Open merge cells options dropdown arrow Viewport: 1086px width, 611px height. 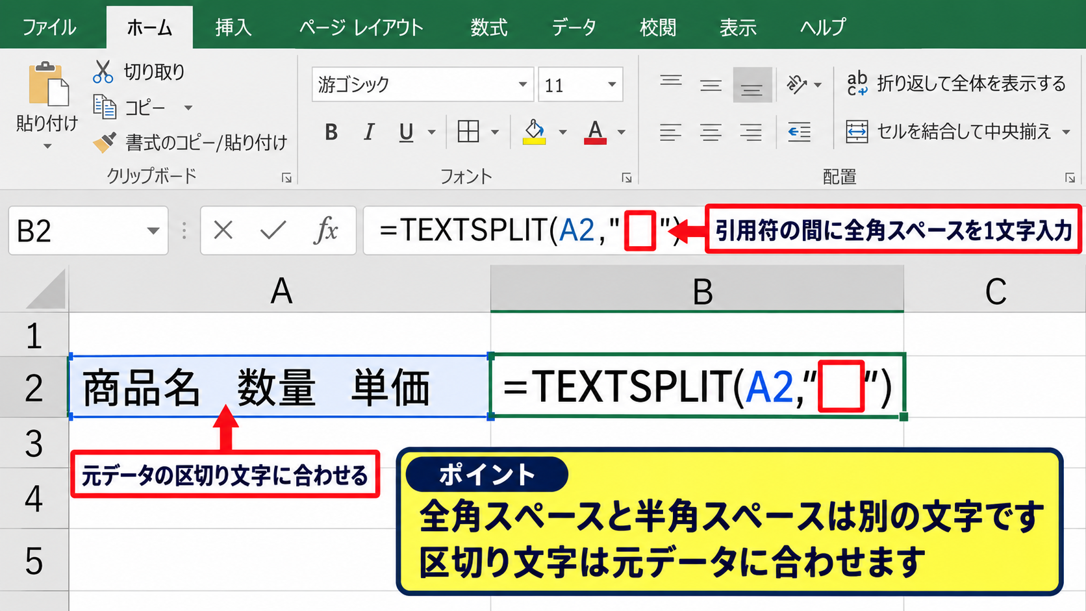tap(1066, 132)
